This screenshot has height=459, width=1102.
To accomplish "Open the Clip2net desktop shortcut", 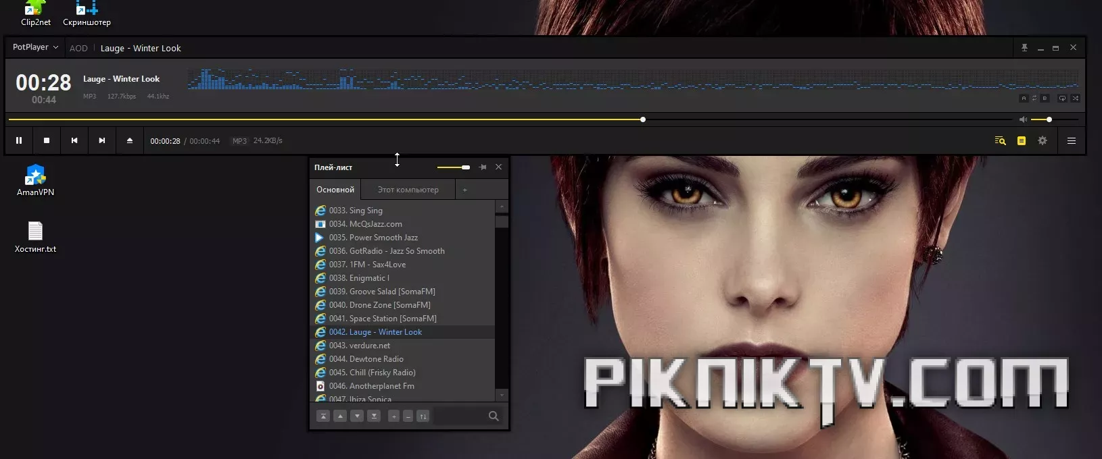I will (x=36, y=13).
